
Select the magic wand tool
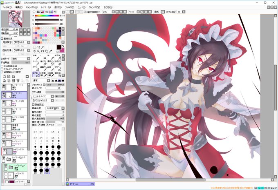click(x=43, y=47)
